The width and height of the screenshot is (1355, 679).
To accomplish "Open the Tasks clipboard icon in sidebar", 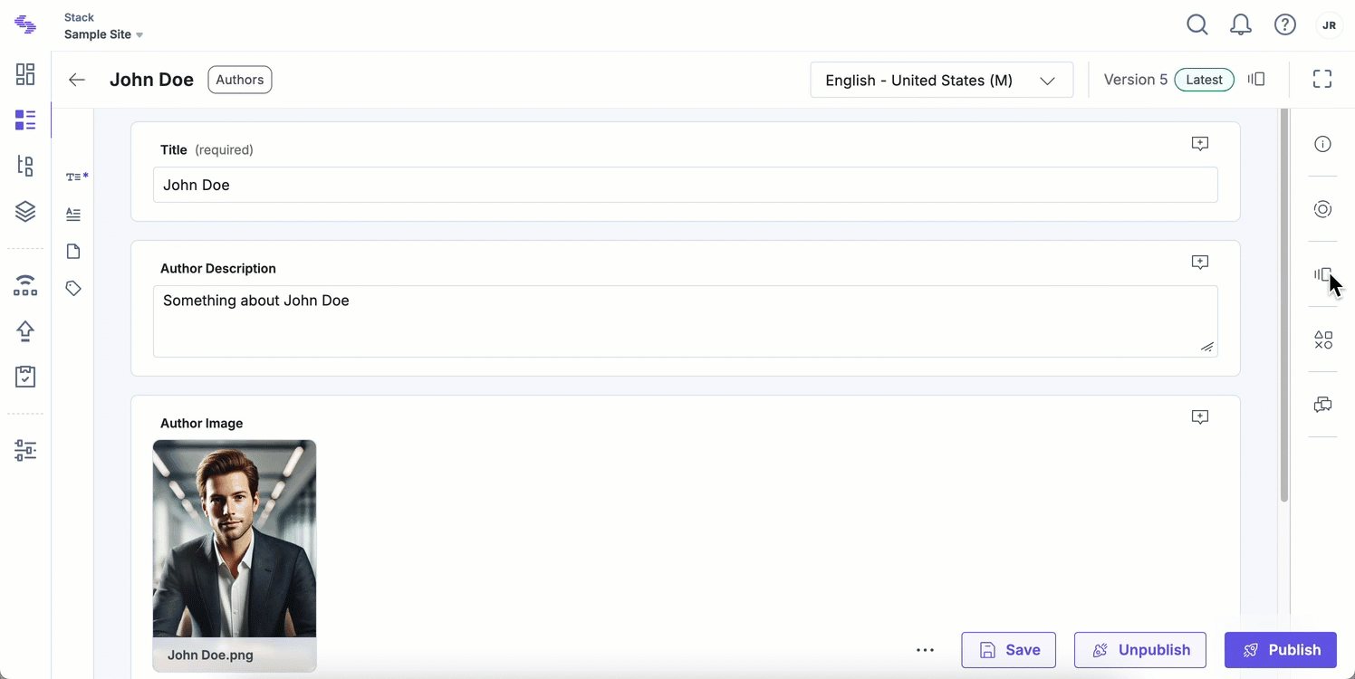I will pos(25,377).
